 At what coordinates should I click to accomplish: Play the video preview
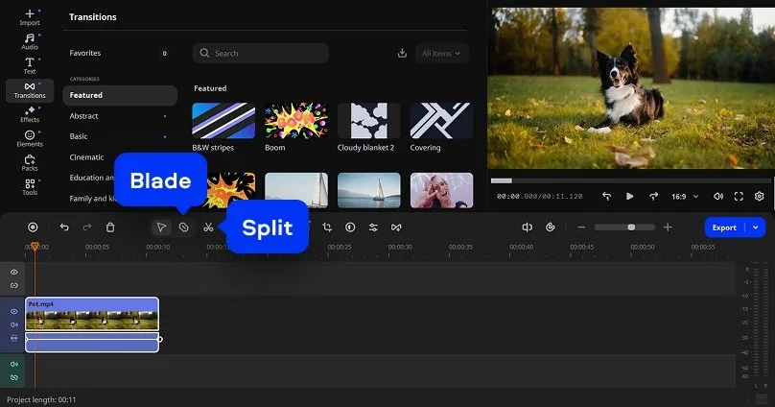[630, 196]
